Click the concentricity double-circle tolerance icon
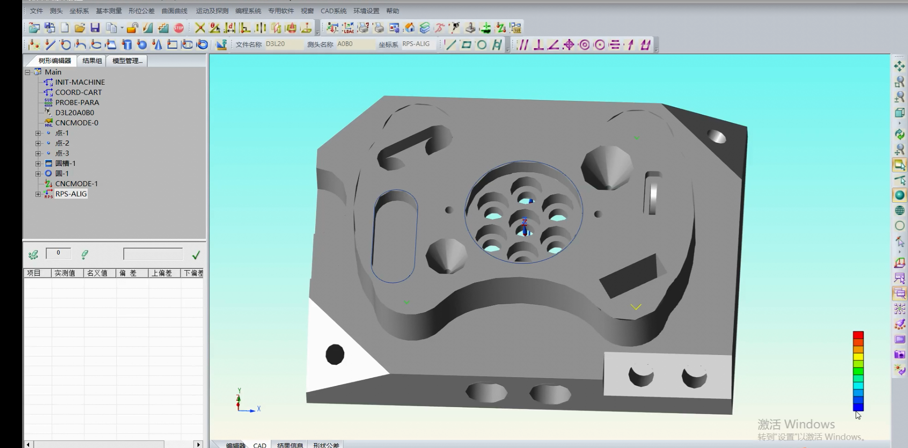The height and width of the screenshot is (448, 908). (x=584, y=45)
